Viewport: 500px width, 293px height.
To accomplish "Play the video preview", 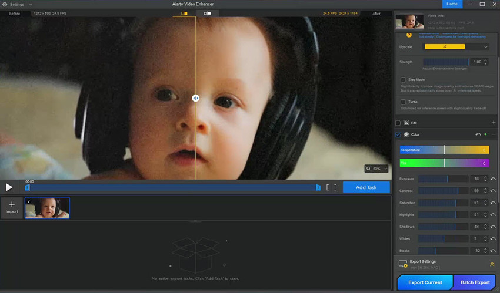I will [9, 187].
